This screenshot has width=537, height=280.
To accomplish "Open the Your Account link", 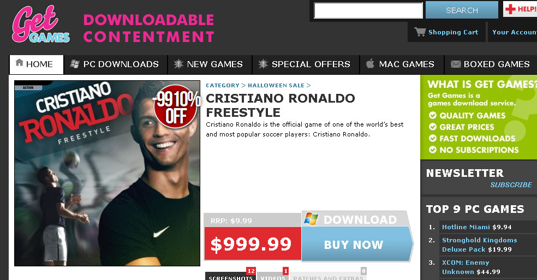I will pyautogui.click(x=515, y=32).
